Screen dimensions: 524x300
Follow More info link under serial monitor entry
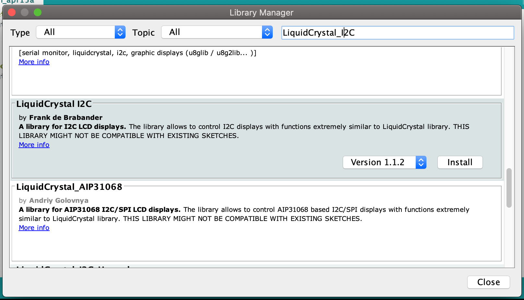click(34, 62)
